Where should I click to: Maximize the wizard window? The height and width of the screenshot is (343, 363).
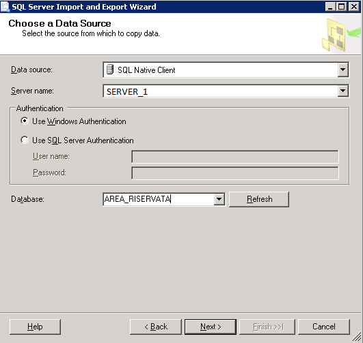342,6
